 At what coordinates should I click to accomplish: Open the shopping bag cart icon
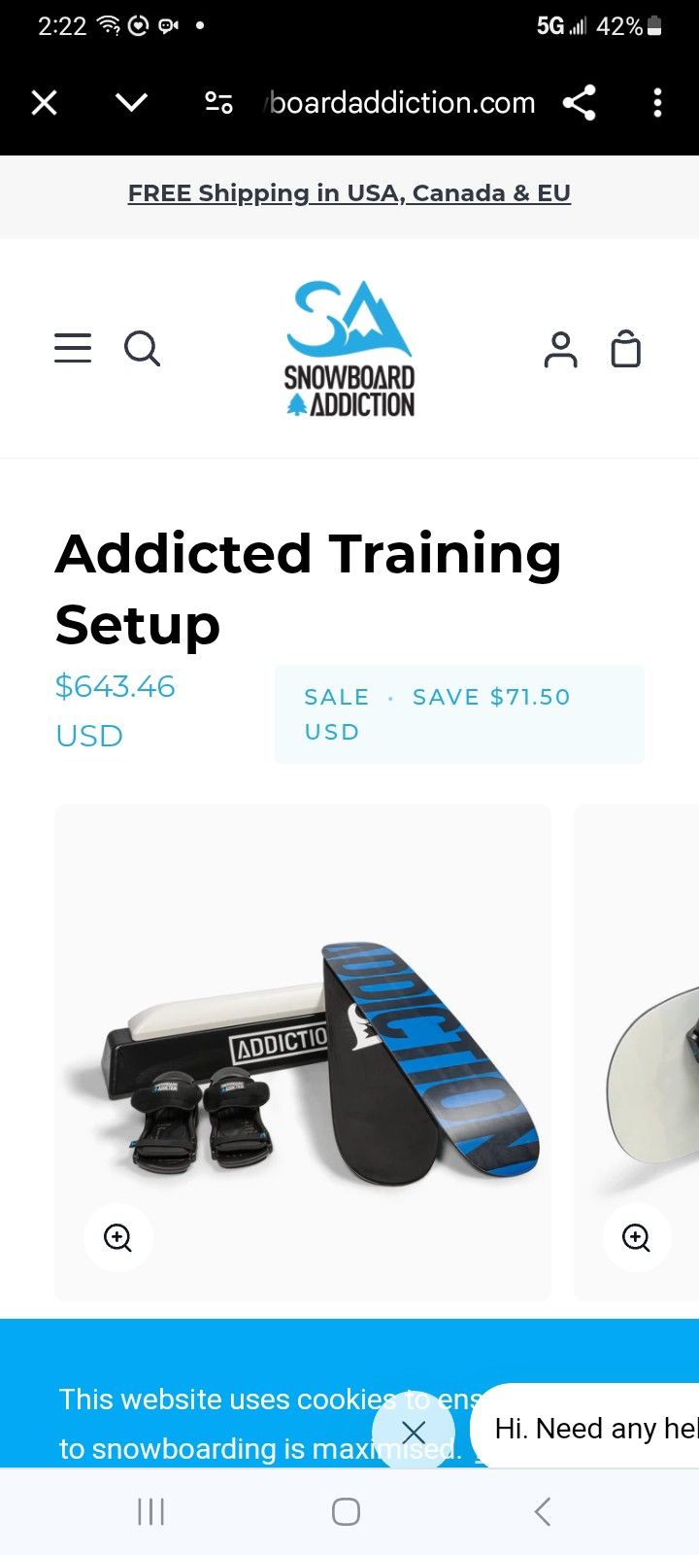coord(626,349)
